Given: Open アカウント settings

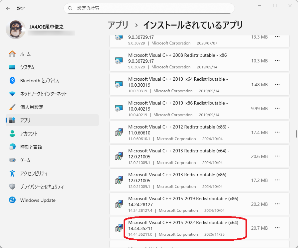Looking at the screenshot, I should tap(52, 133).
